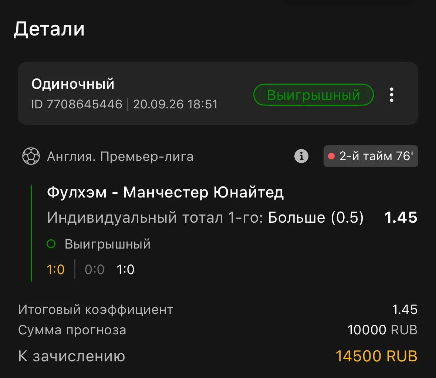Tap the 10000 RUB stake amount
Screen dimensions: 436x378
pos(382,330)
